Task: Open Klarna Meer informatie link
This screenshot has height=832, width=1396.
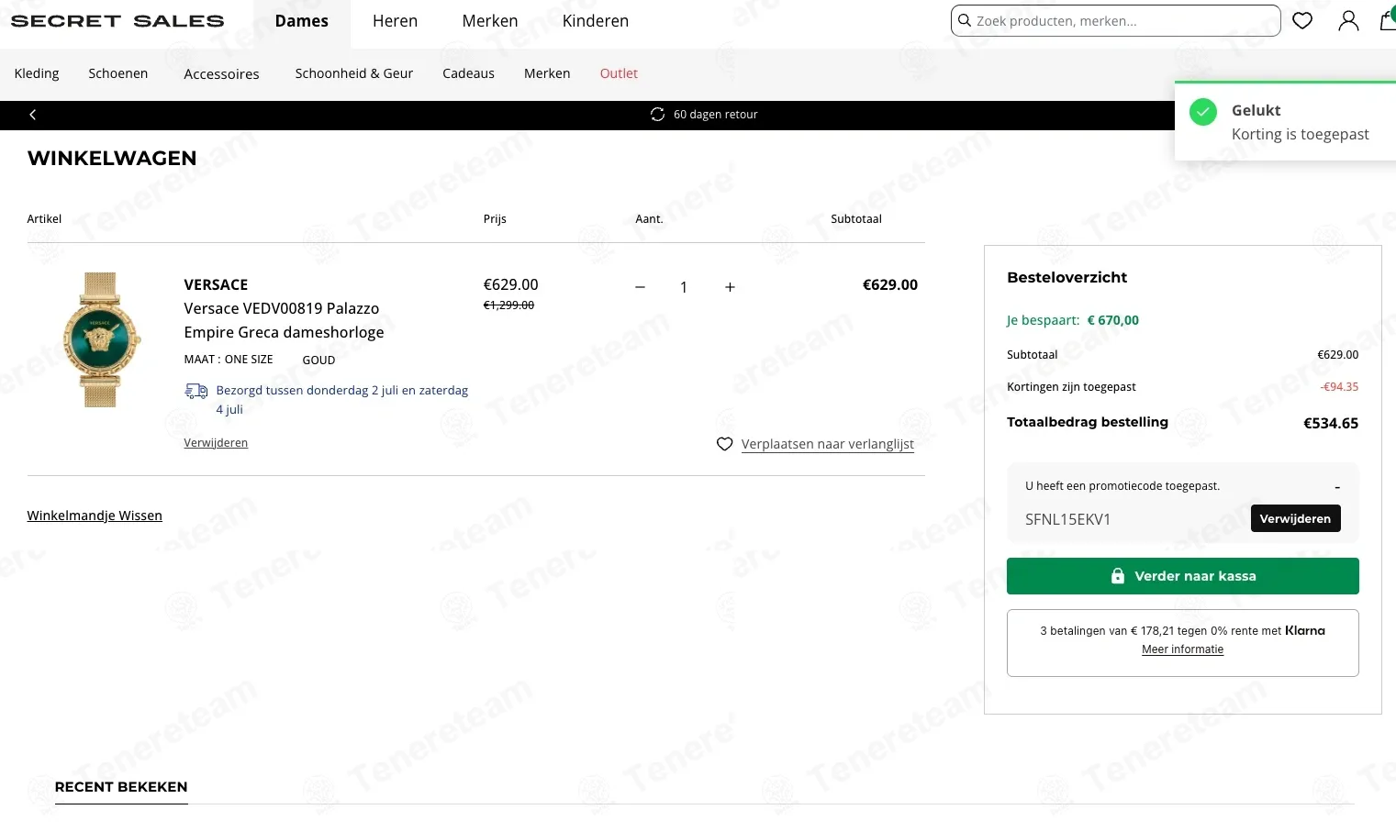Action: (x=1182, y=649)
